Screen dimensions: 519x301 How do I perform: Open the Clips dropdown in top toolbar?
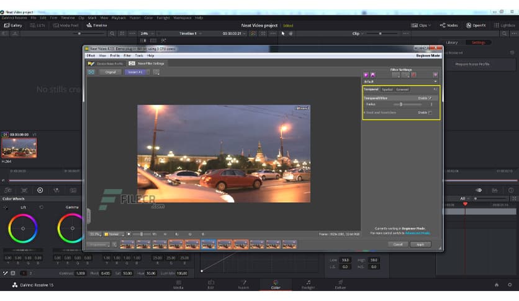tap(421, 25)
